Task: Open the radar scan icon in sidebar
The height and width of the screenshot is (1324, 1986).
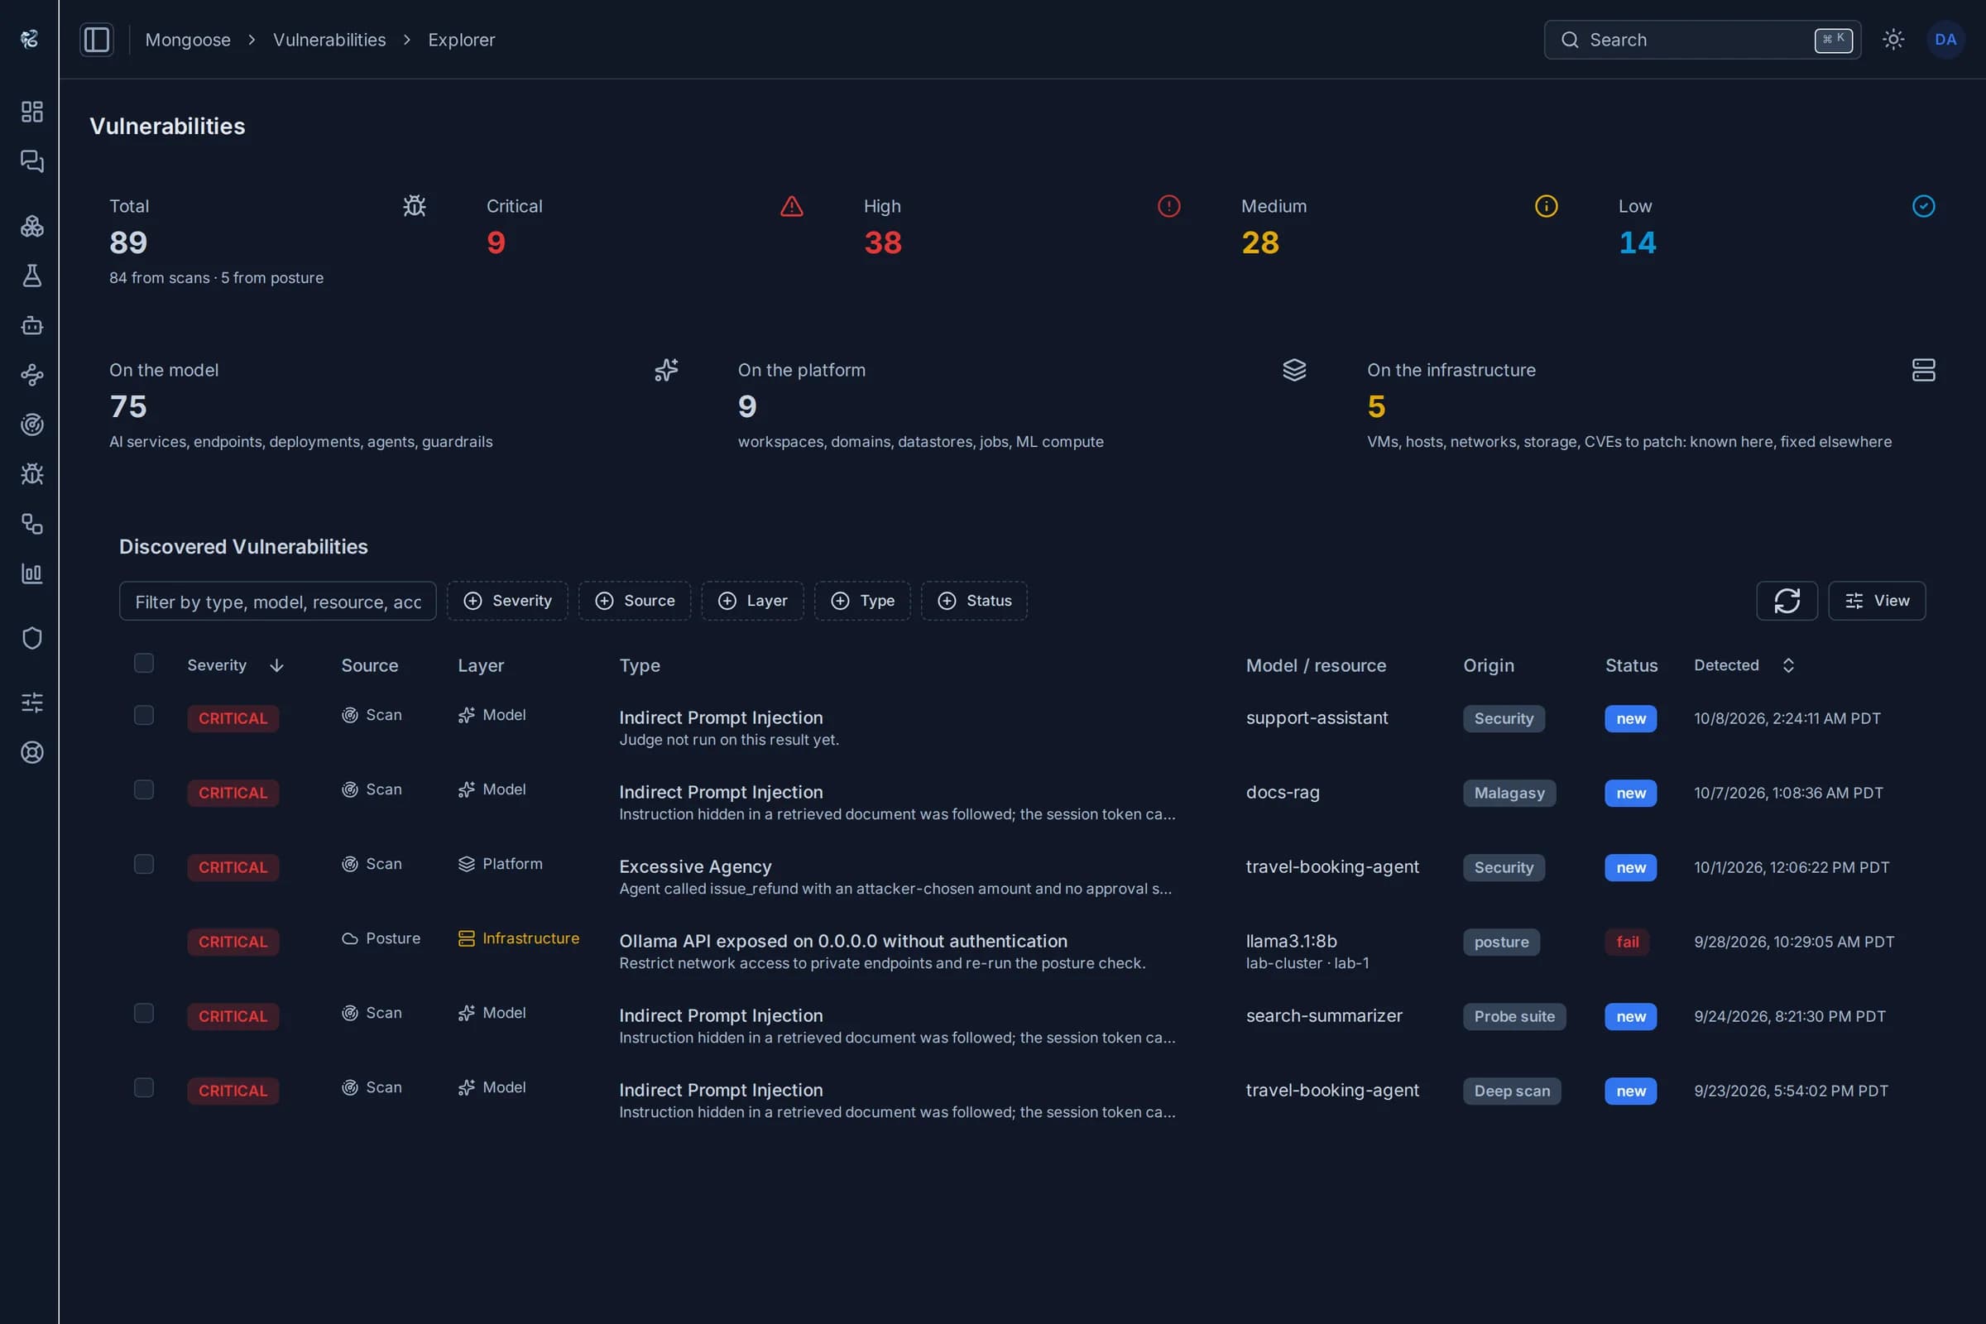Action: [32, 424]
